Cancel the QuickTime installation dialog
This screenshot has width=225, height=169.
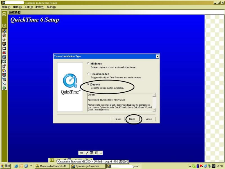[x=149, y=119]
